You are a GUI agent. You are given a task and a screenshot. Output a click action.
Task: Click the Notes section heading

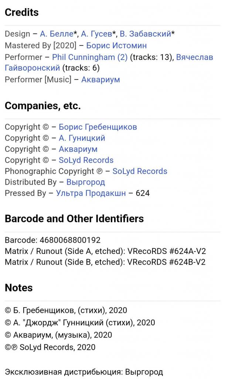pos(18,288)
